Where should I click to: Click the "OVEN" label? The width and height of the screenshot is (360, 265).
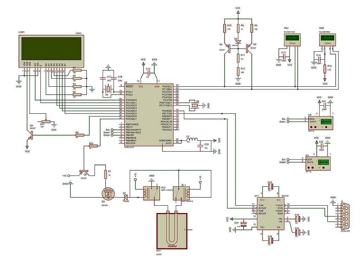[159, 254]
